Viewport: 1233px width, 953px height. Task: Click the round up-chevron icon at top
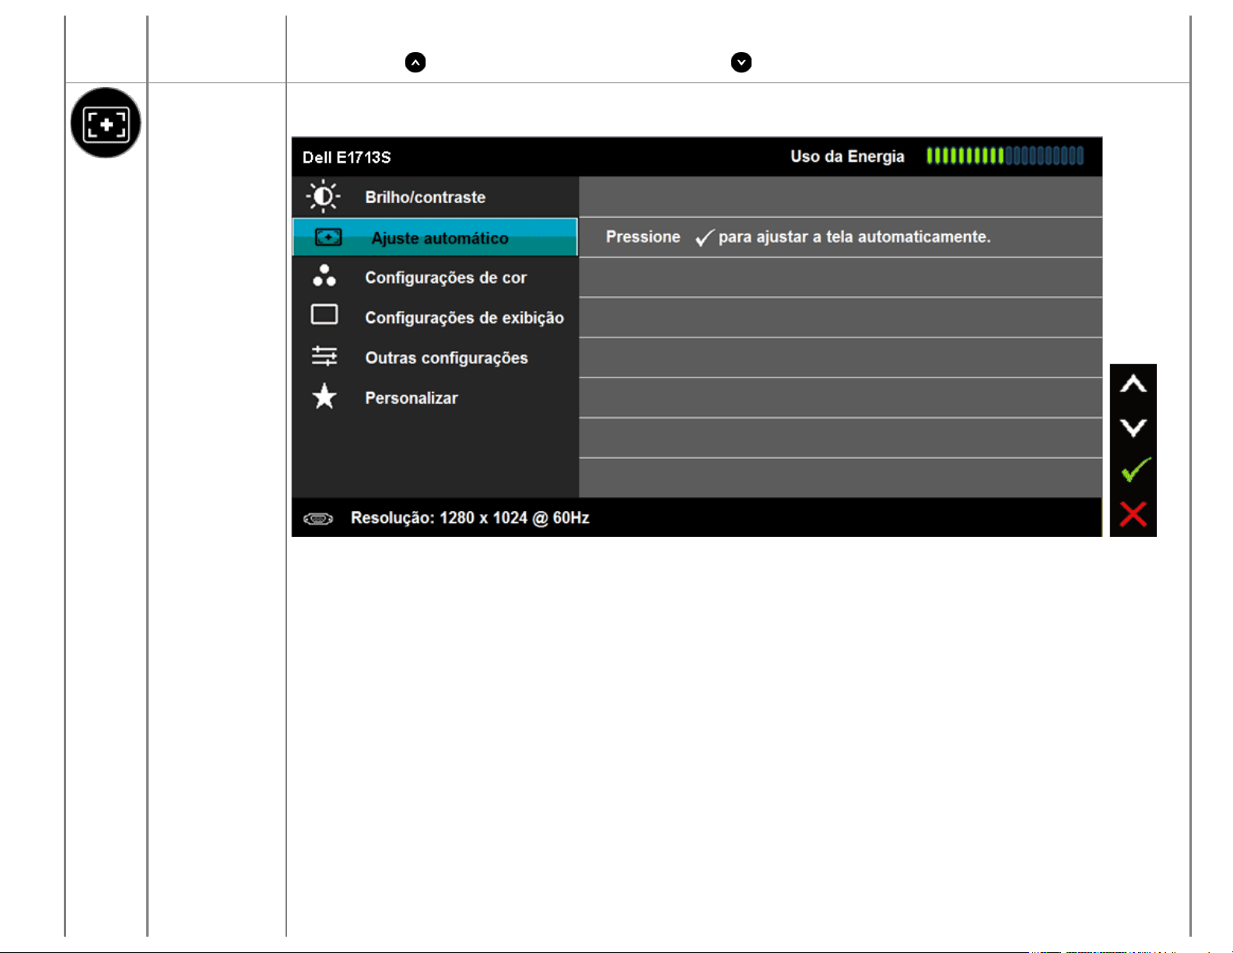tap(415, 63)
